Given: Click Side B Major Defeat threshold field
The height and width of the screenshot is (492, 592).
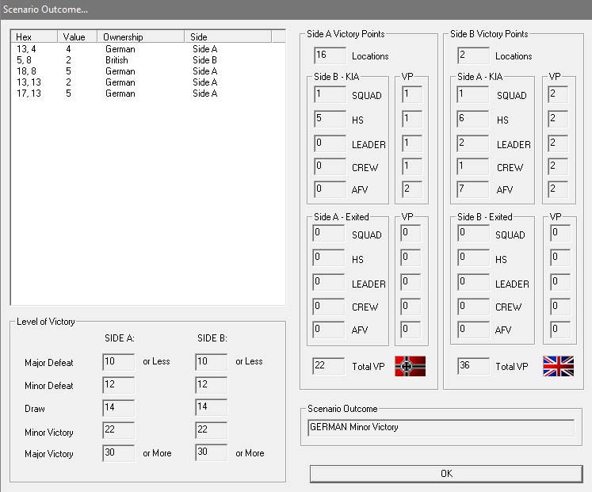Looking at the screenshot, I should click(x=212, y=362).
